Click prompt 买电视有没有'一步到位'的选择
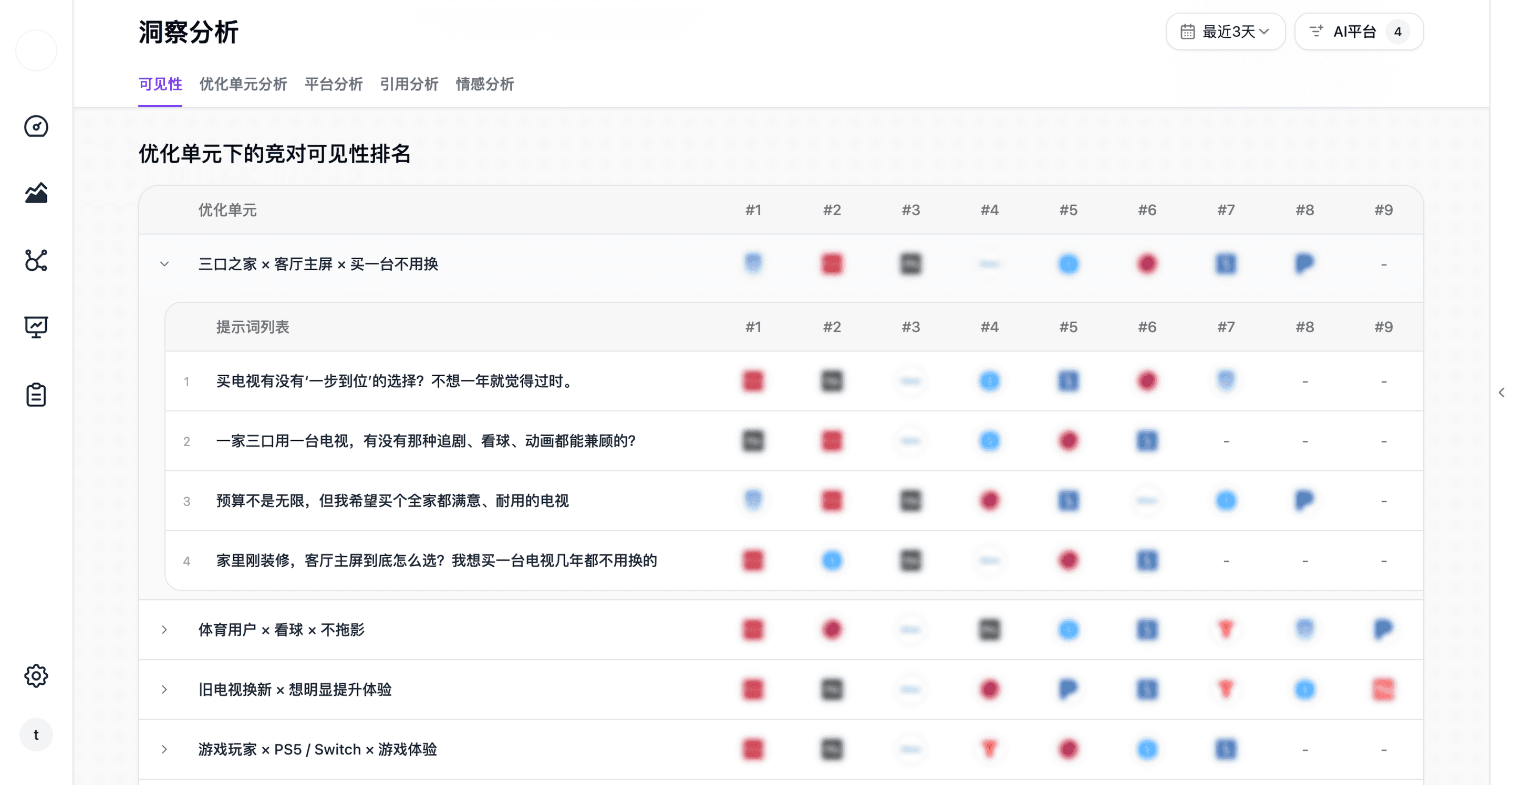 [394, 381]
